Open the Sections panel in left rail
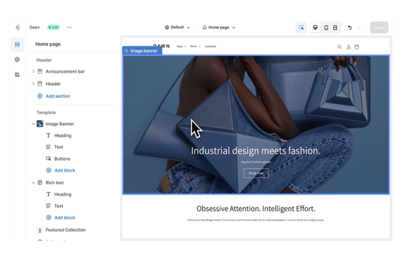This screenshot has width=401, height=259. pos(17,44)
